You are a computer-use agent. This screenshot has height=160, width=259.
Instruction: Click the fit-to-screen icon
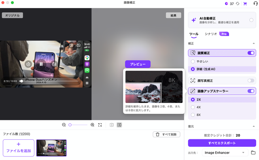click(100, 125)
